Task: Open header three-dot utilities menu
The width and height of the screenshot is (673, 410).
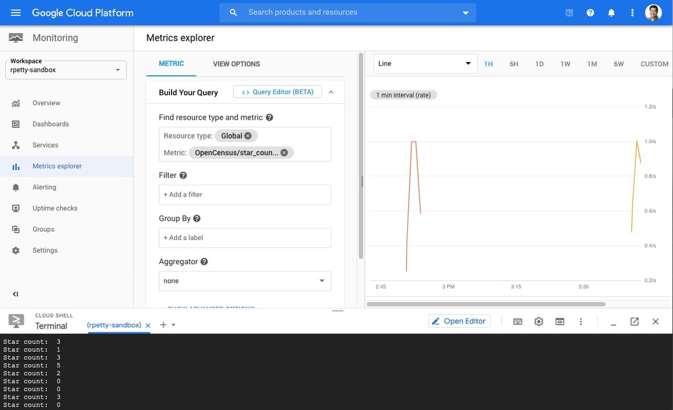Action: [633, 13]
